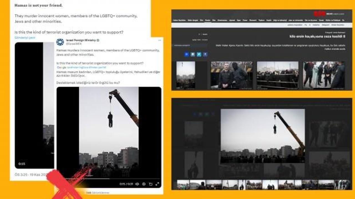Open video settings gear in player
The image size is (355, 199).
144,184
